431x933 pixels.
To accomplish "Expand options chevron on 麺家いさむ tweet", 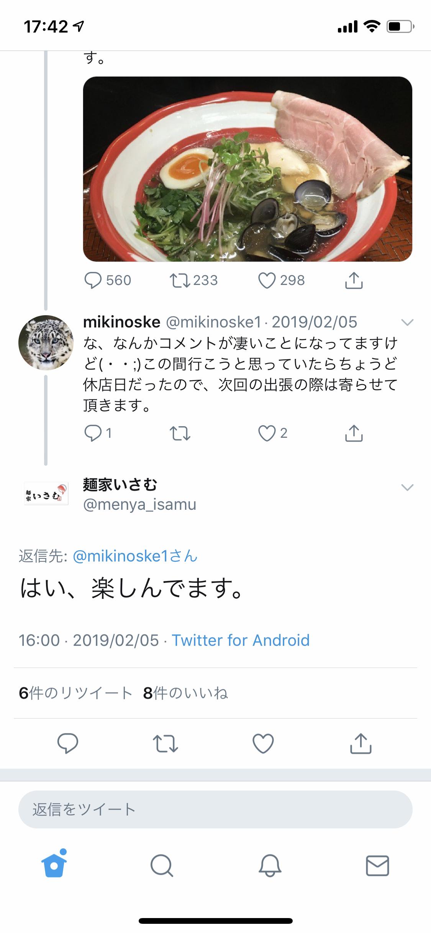I will (407, 487).
